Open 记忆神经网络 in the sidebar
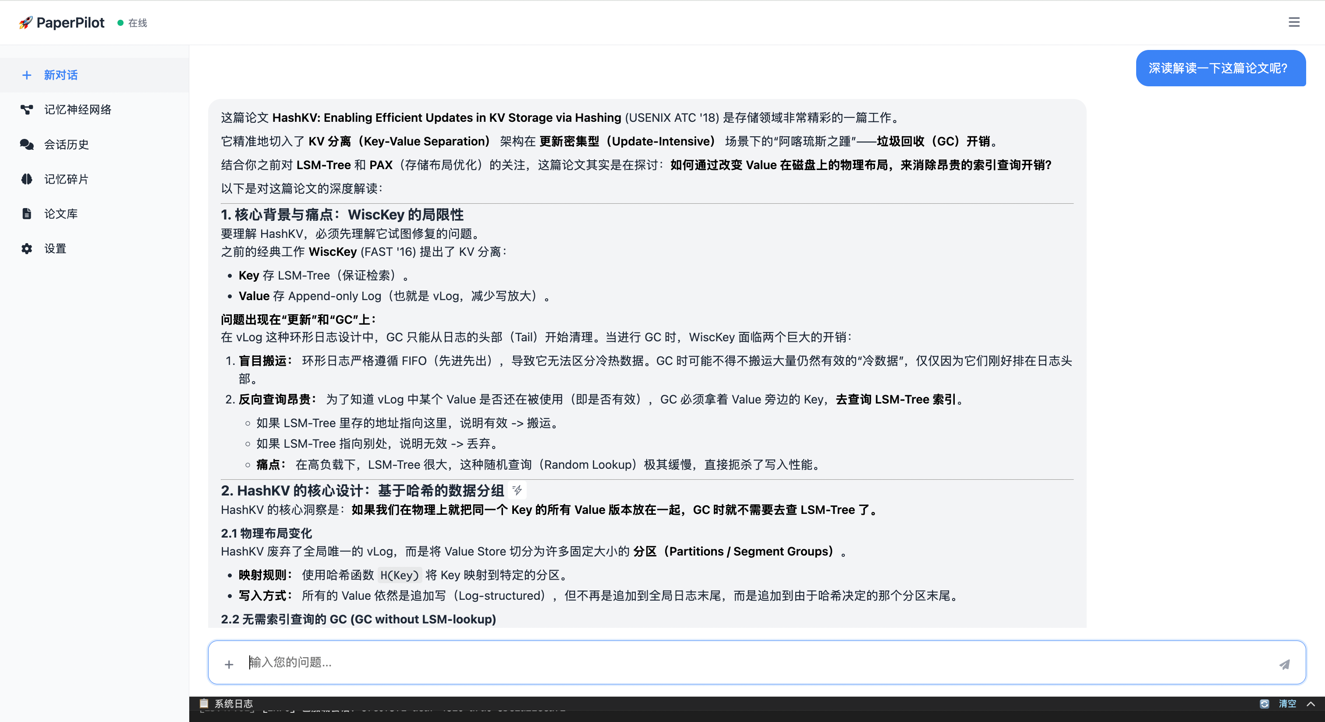Viewport: 1325px width, 722px height. 95,110
